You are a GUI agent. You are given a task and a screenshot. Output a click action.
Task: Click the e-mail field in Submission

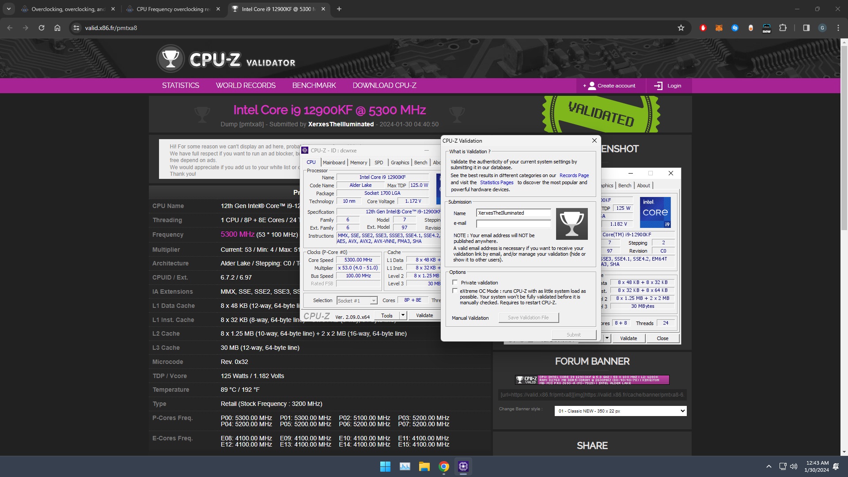pos(513,223)
